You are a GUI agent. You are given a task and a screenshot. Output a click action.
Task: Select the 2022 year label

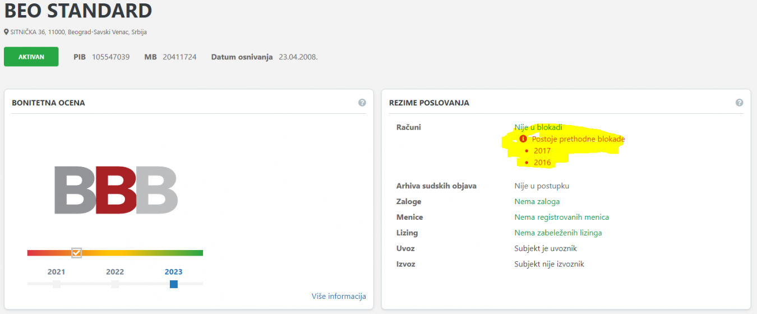pyautogui.click(x=115, y=272)
